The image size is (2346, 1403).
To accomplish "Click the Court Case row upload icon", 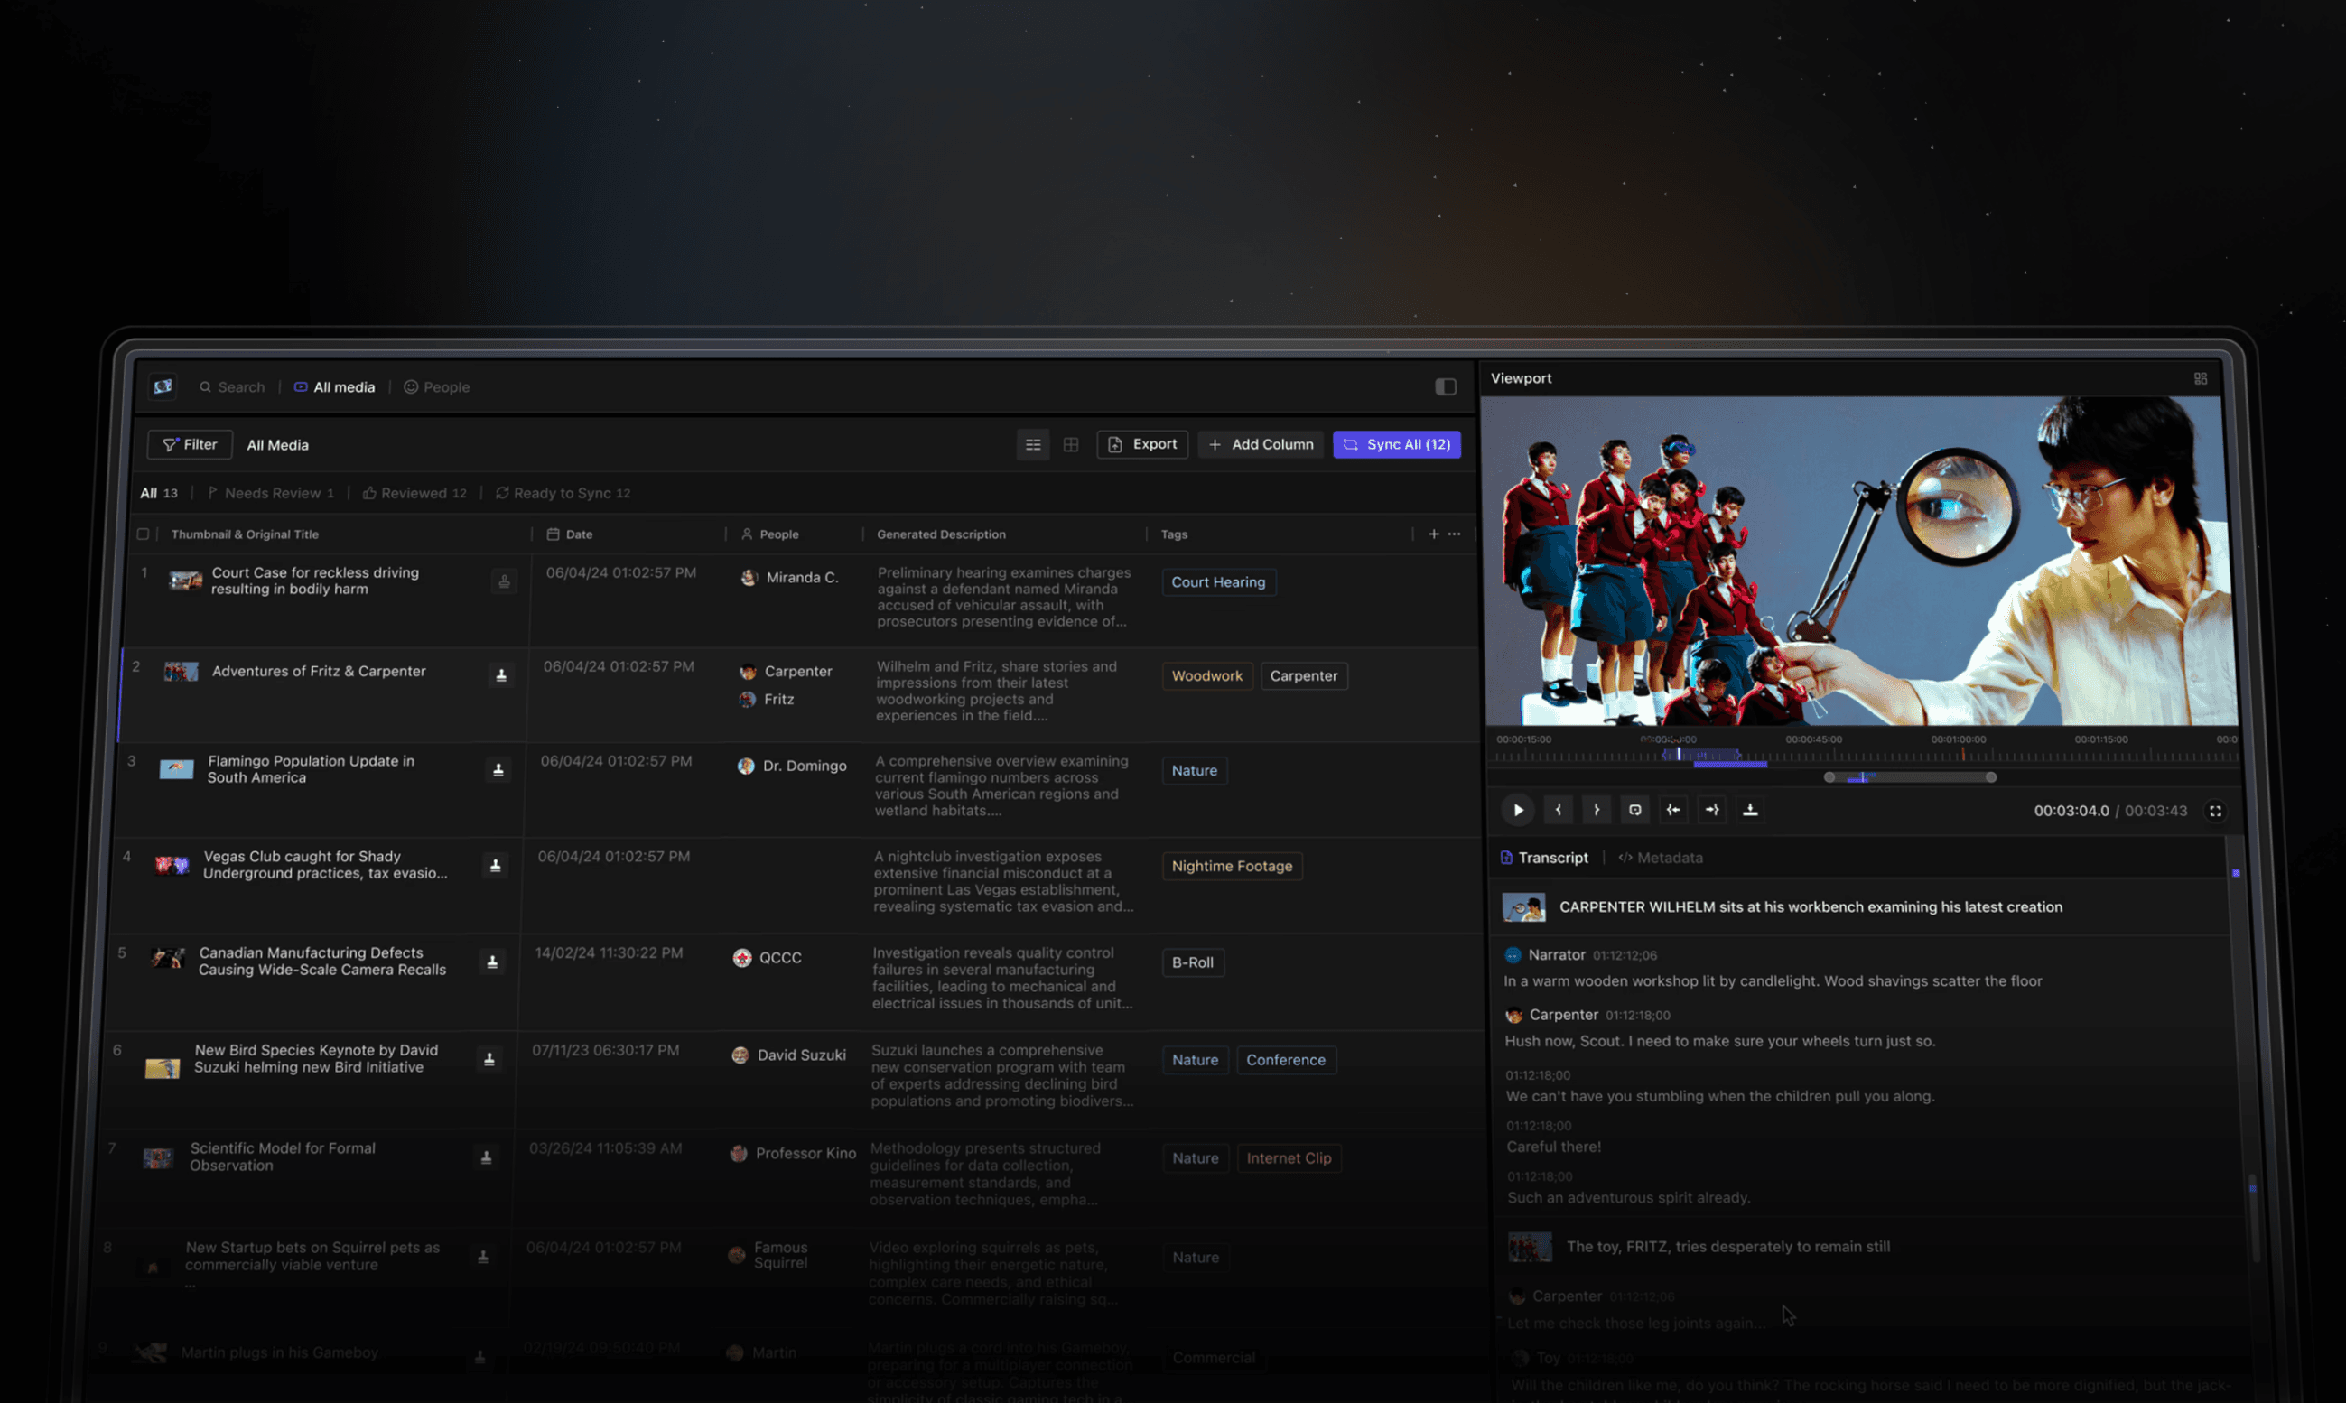I will point(504,581).
